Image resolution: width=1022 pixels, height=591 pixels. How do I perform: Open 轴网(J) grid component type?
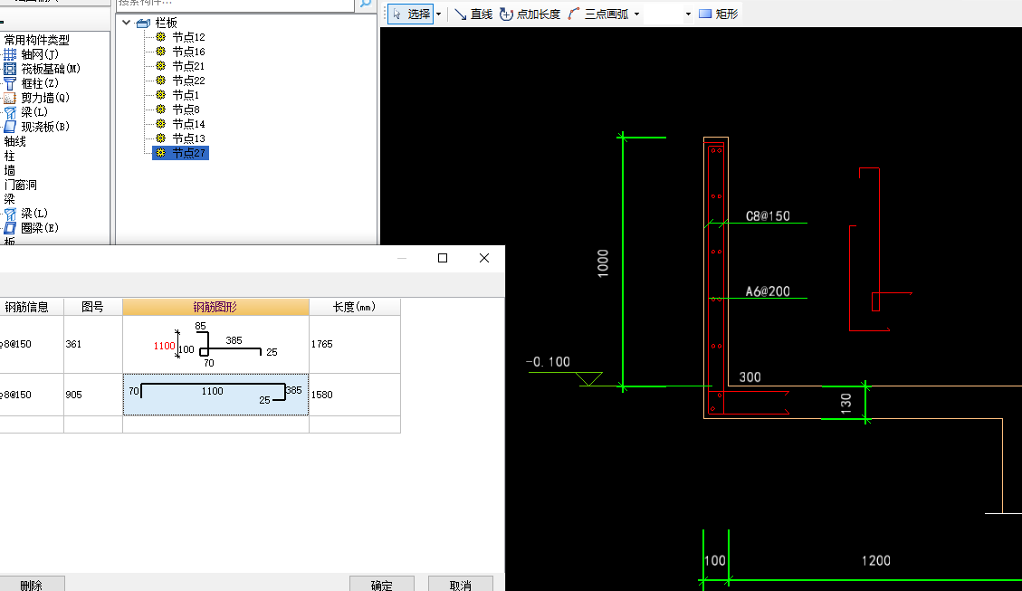[x=32, y=54]
